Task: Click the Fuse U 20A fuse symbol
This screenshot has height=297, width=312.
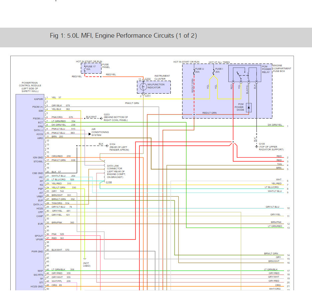Action: click(194, 71)
